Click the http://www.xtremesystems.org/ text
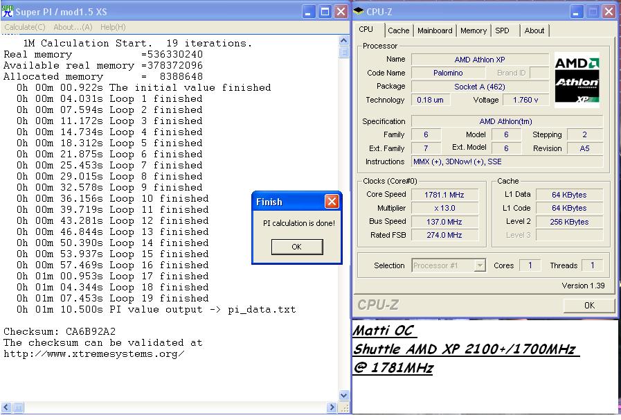The width and height of the screenshot is (621, 420). [x=94, y=353]
